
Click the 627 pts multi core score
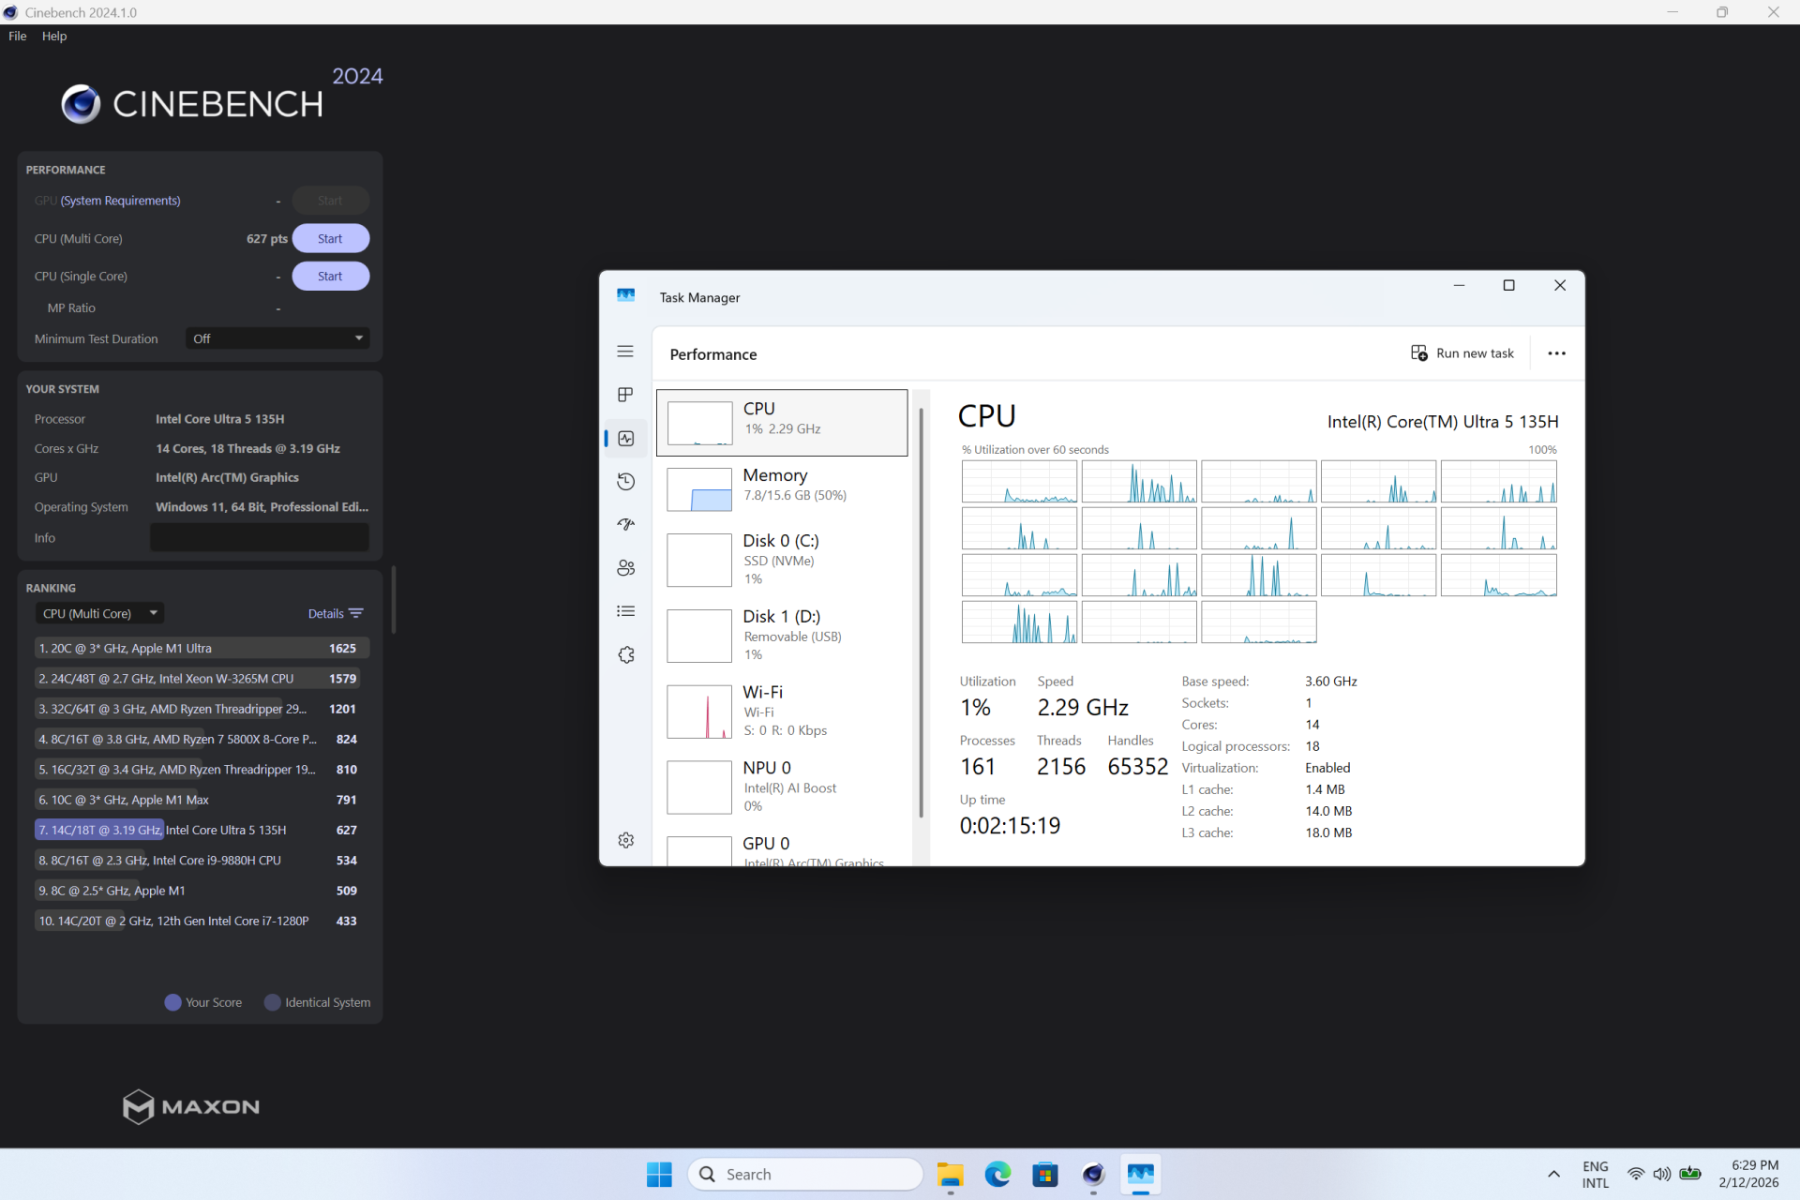click(x=267, y=238)
